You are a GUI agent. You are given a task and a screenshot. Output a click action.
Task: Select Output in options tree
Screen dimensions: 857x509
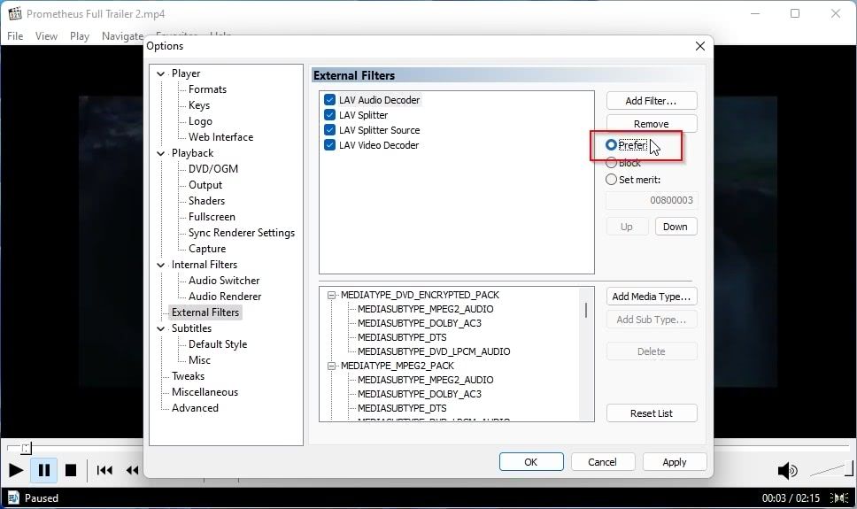pyautogui.click(x=205, y=185)
